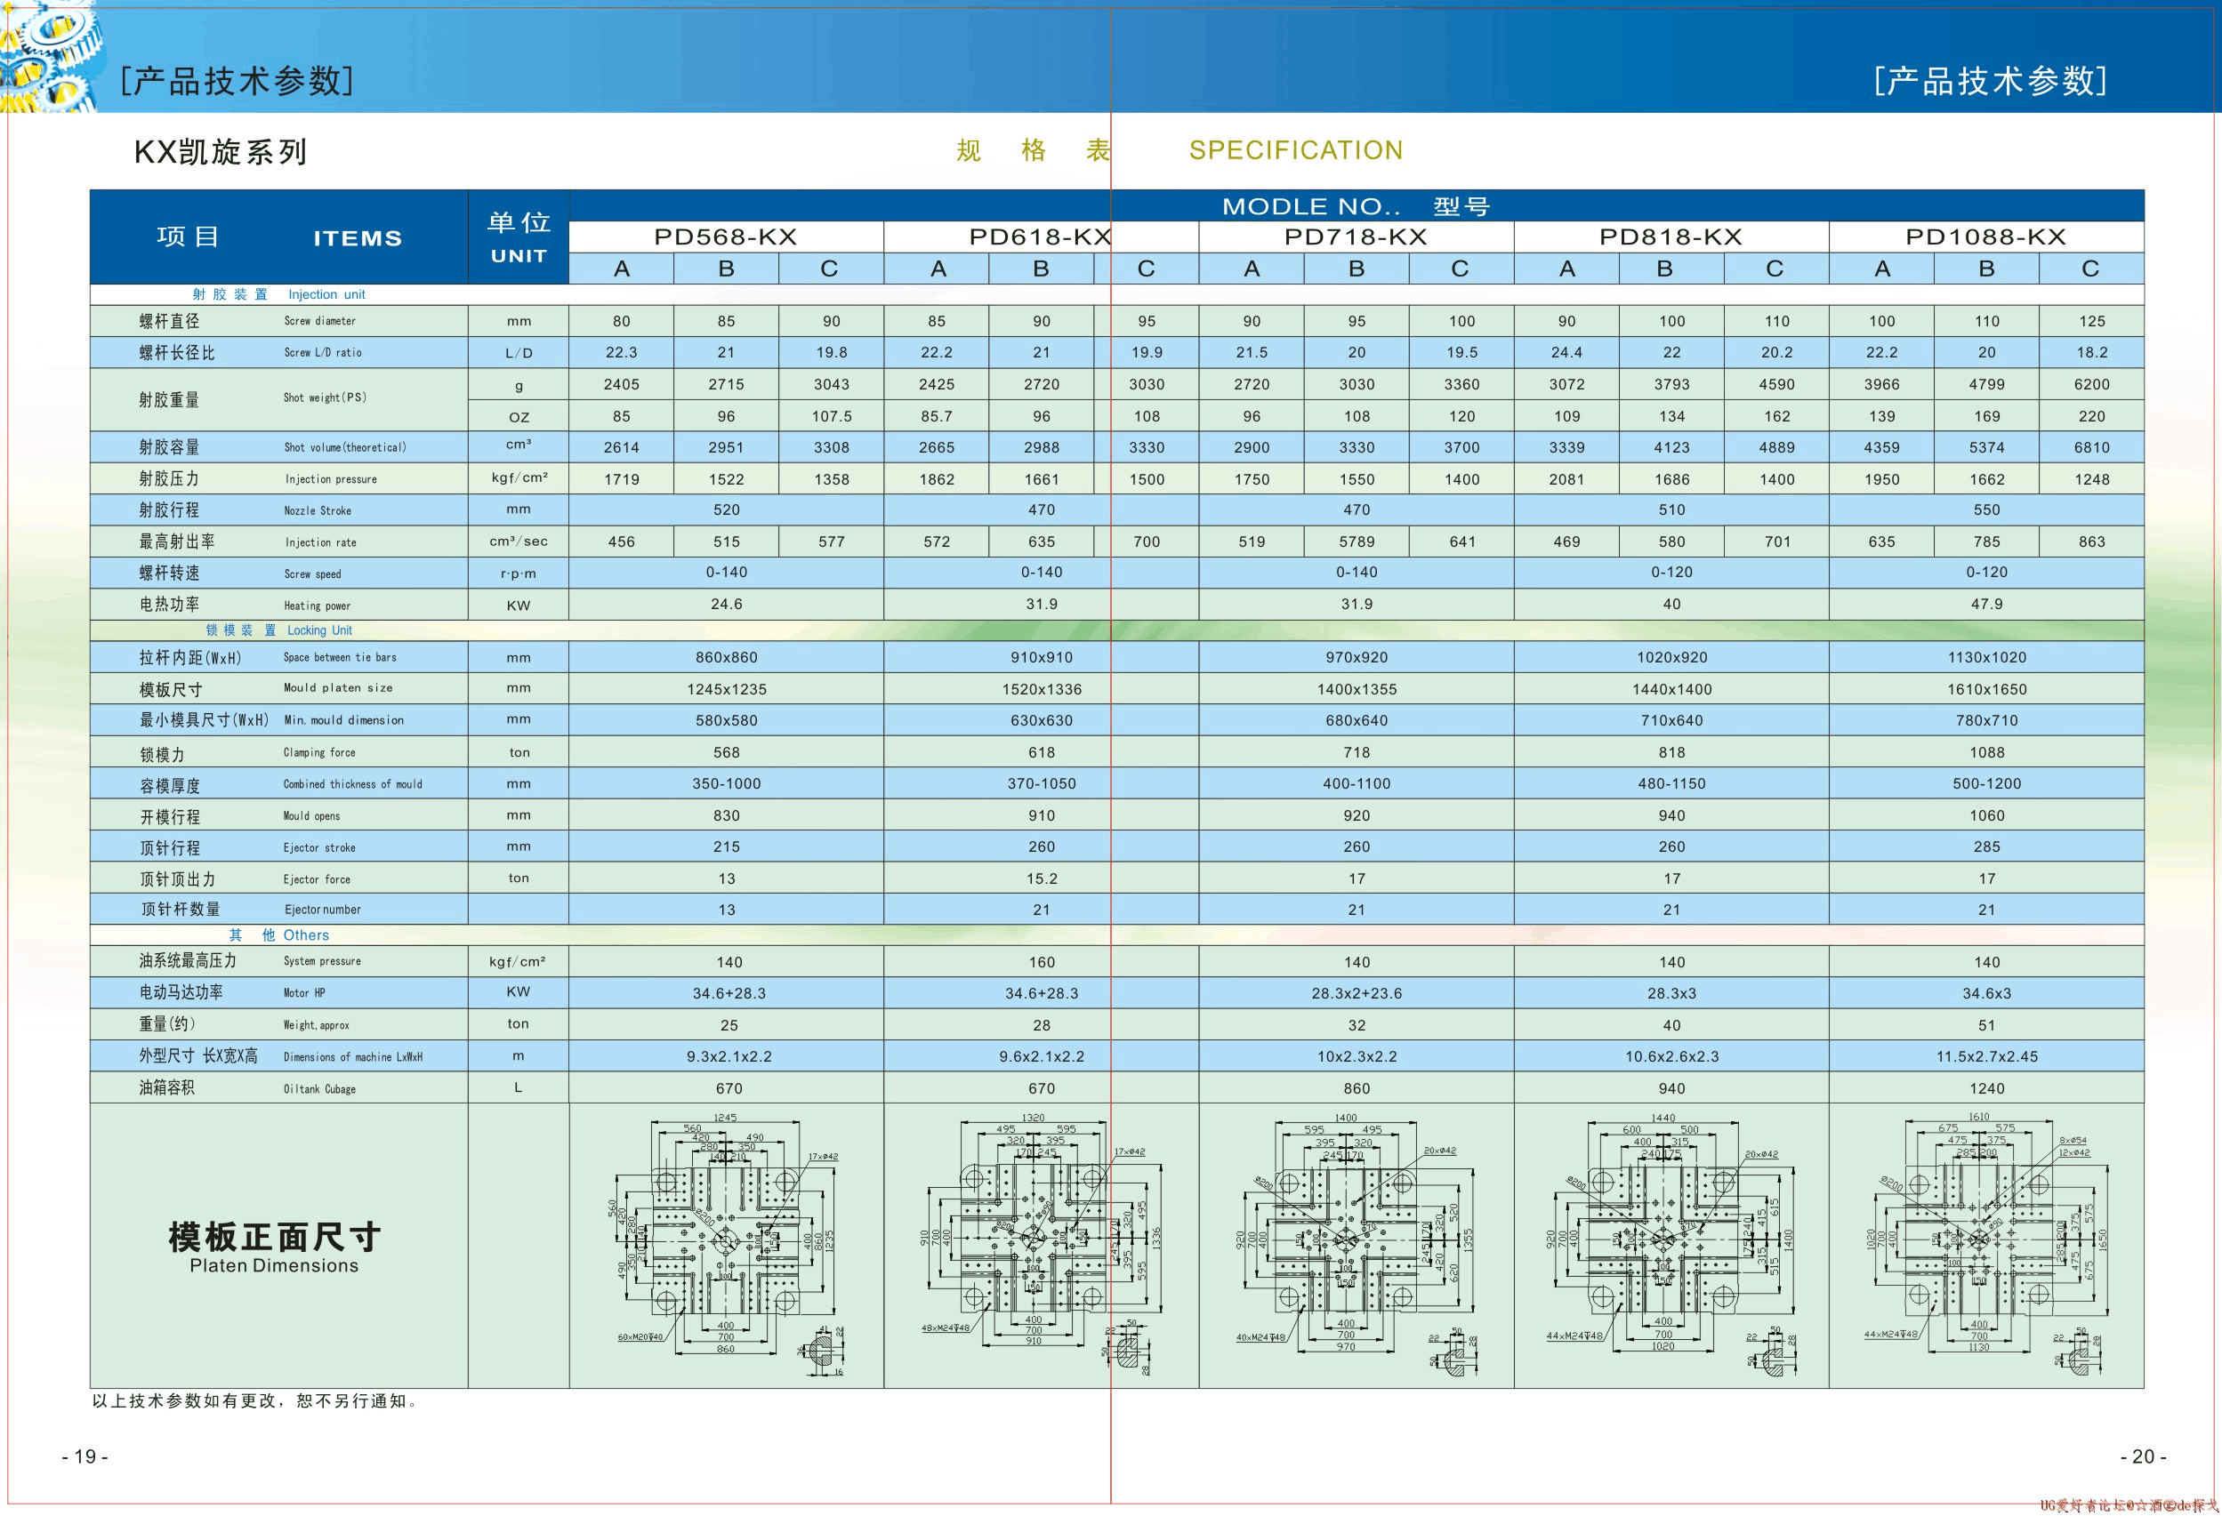Click the Platen Dimensions label

(274, 1265)
